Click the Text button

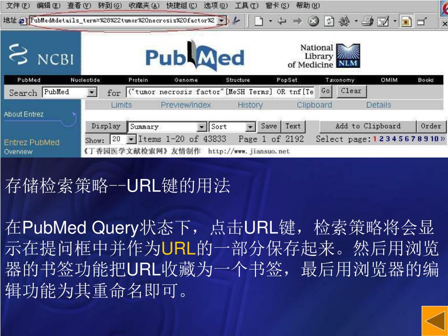click(293, 126)
